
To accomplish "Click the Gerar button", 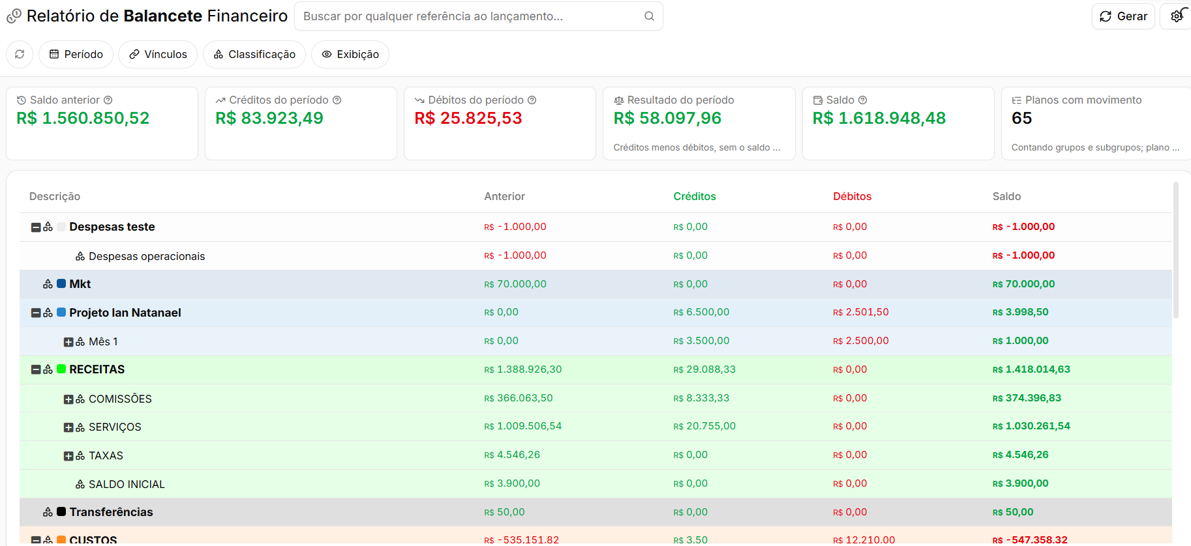I will pyautogui.click(x=1123, y=16).
